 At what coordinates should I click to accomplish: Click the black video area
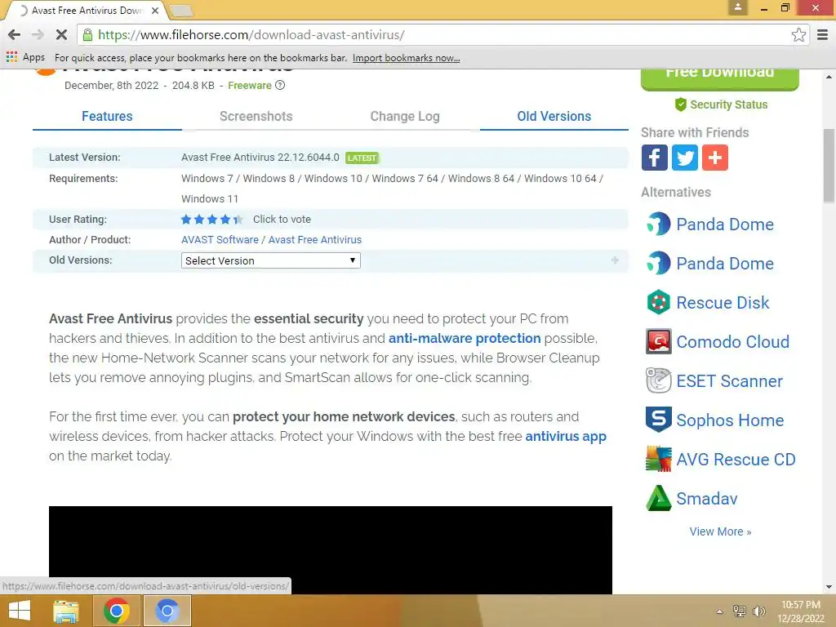point(330,549)
